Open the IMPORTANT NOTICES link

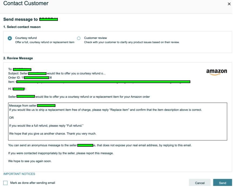(19, 174)
